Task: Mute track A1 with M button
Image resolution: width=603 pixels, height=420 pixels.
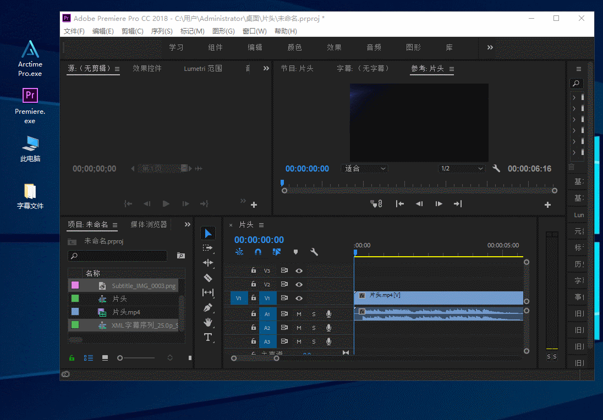Action: point(299,314)
